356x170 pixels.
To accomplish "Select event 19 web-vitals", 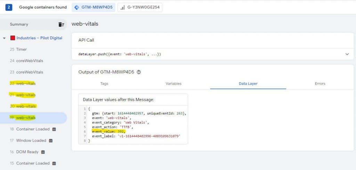I will click(33, 118).
